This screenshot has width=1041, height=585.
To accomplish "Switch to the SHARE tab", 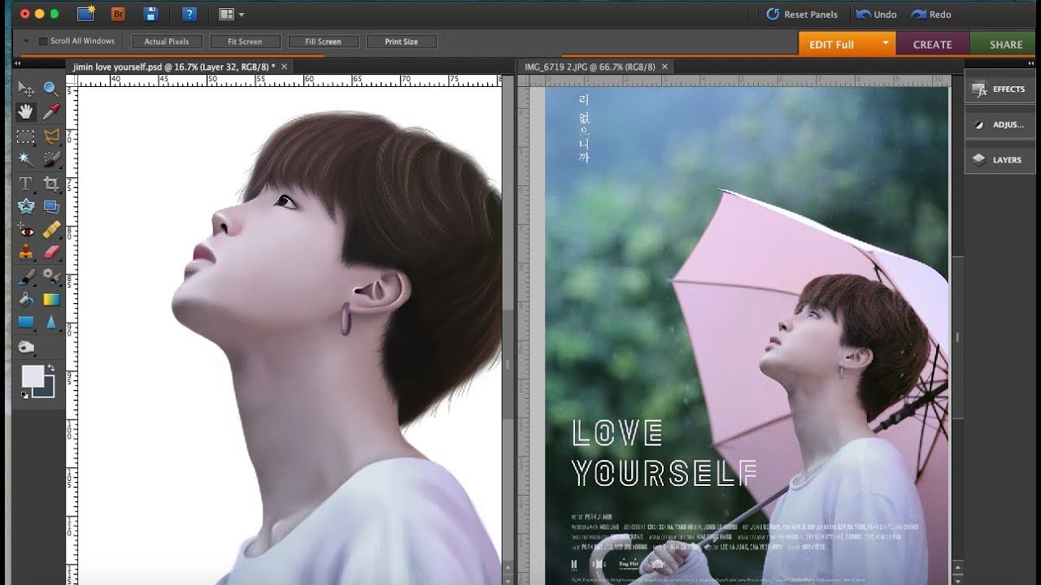I will [x=1006, y=45].
